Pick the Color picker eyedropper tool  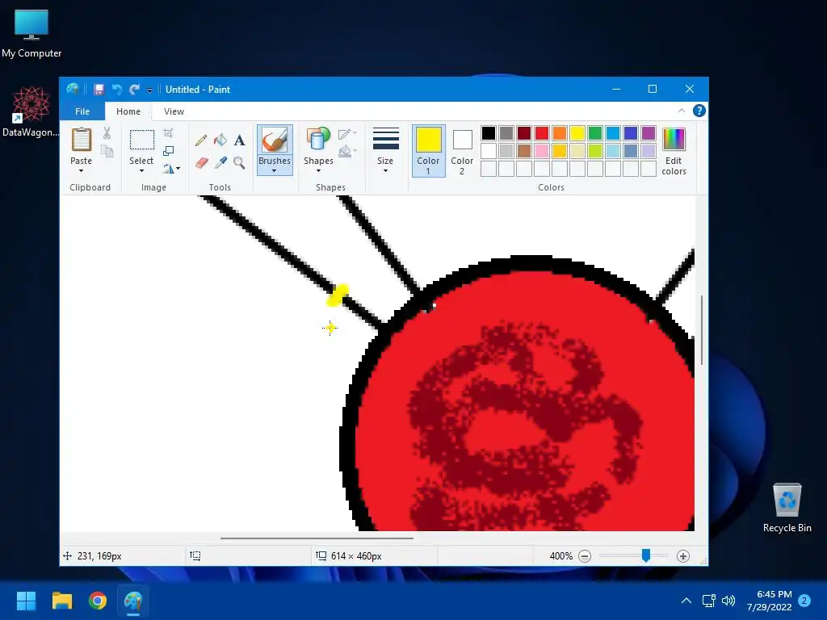[220, 162]
